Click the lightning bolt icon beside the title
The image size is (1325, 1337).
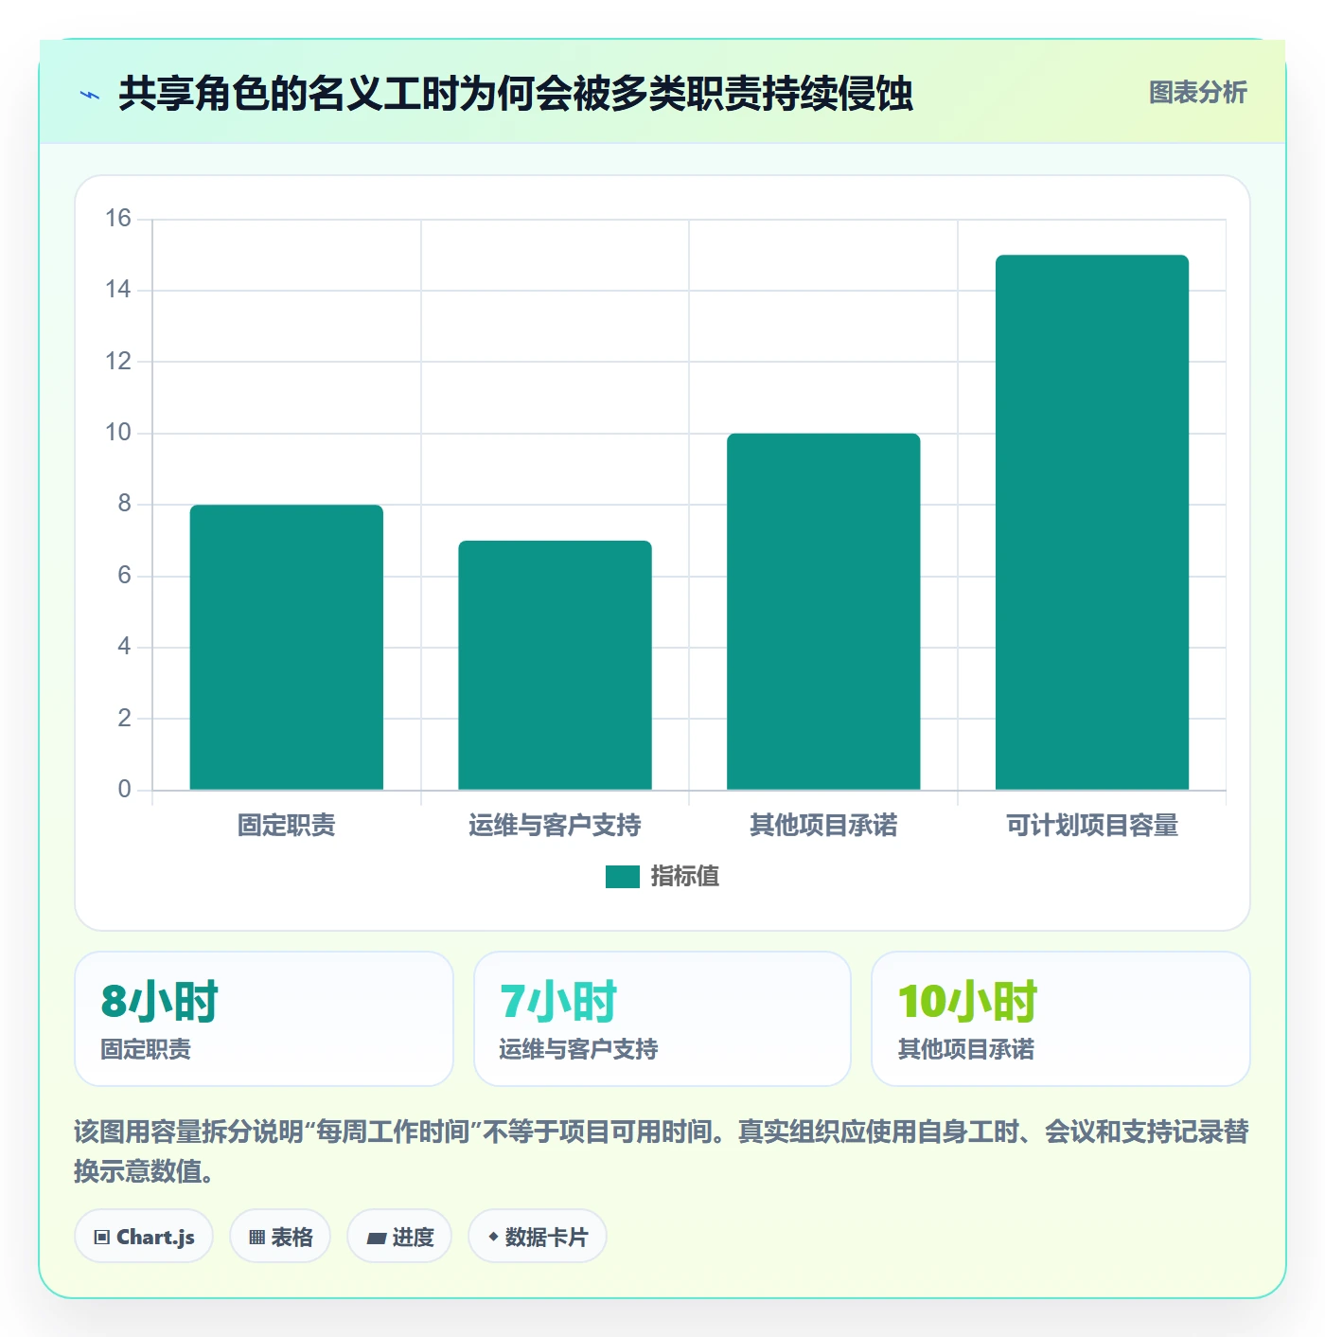click(x=90, y=95)
